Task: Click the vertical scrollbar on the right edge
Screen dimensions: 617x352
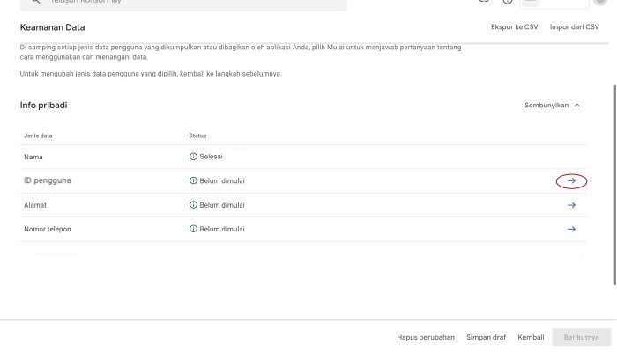Action: pyautogui.click(x=614, y=185)
